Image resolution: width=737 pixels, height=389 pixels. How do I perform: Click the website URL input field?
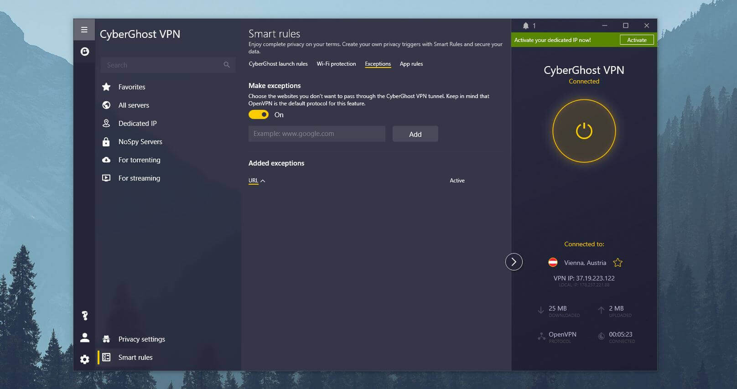click(317, 134)
